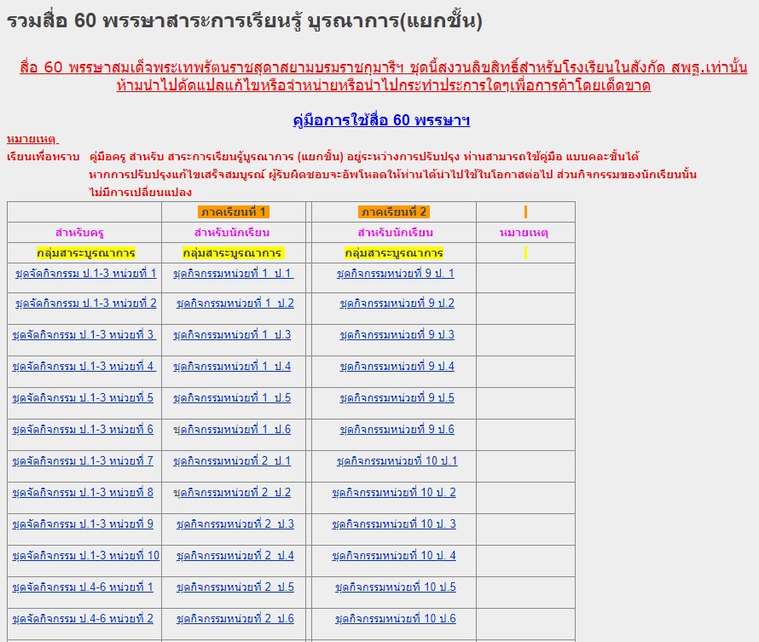Click the ภาคเรียนที่ 2 header cell
Image resolution: width=759 pixels, height=642 pixels.
coord(394,212)
